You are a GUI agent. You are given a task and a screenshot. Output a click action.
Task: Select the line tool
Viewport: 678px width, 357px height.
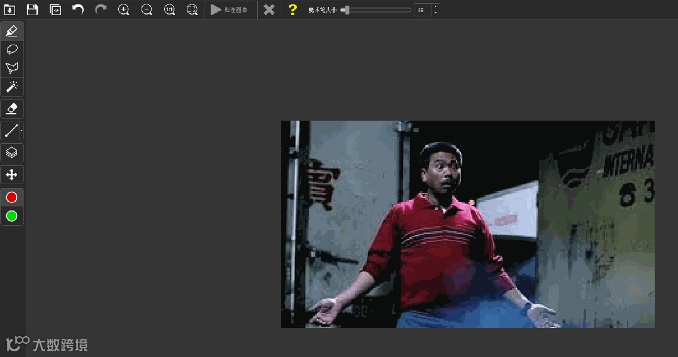tap(11, 131)
